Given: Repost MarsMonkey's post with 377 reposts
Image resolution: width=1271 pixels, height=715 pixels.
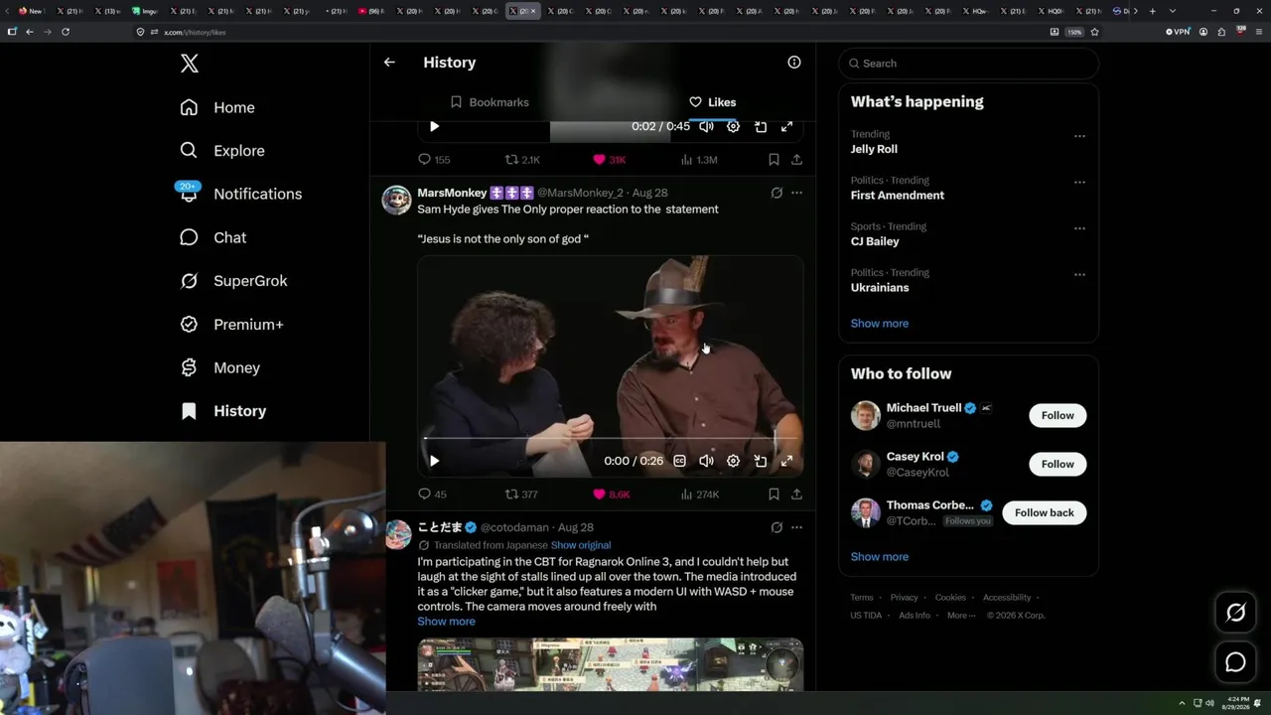Looking at the screenshot, I should click(x=521, y=495).
